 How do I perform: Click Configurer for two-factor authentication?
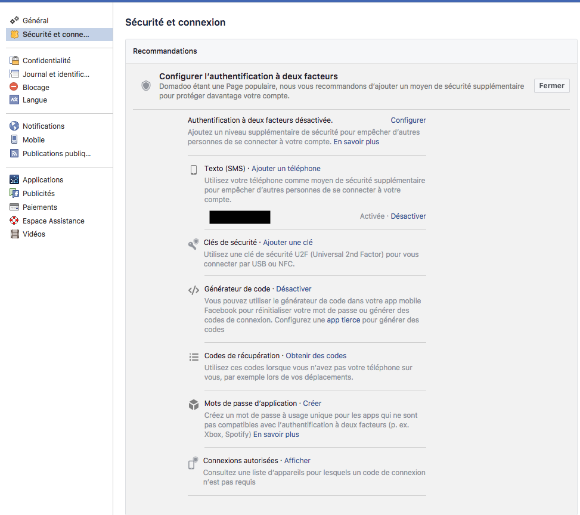click(x=408, y=120)
